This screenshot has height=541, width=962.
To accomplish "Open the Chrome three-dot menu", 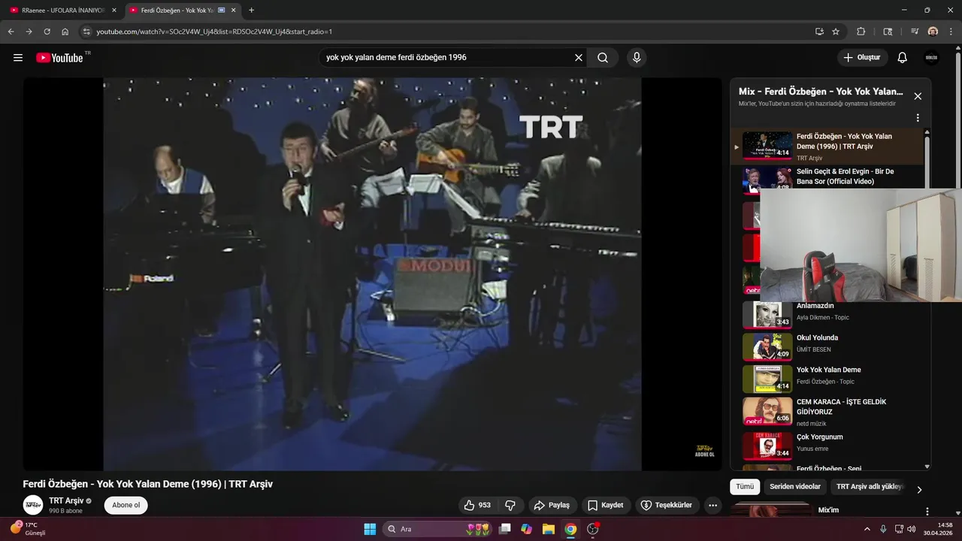I will [951, 32].
